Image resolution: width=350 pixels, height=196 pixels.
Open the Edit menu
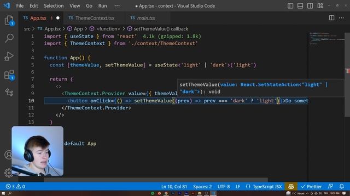point(34,6)
